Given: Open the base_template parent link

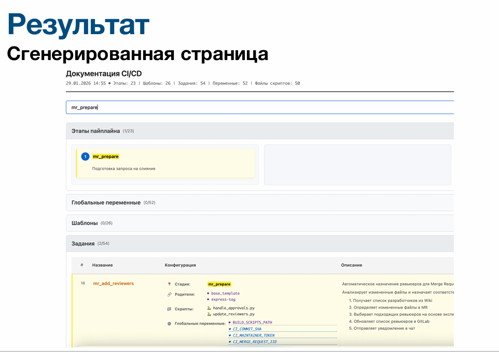Looking at the screenshot, I should click(225, 293).
